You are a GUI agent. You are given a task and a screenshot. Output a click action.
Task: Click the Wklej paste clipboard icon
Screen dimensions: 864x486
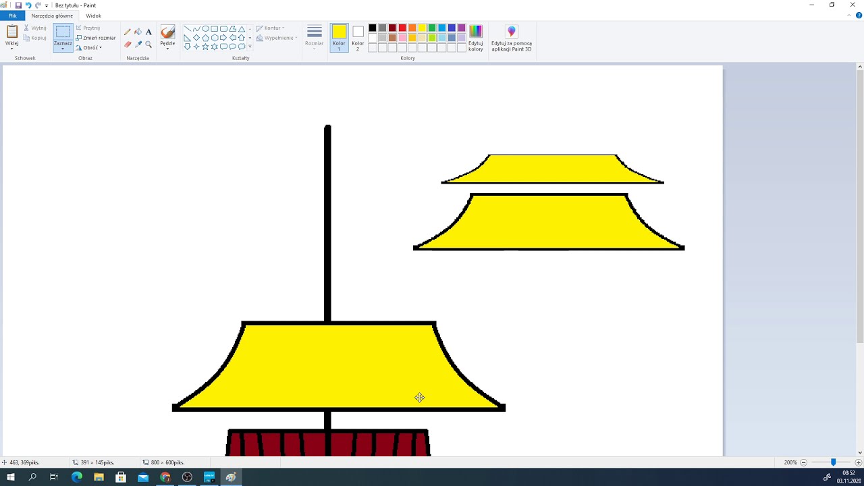12,32
